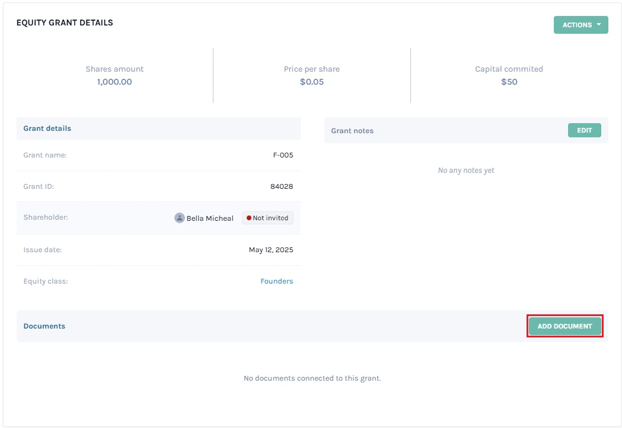The image size is (622, 428).
Task: Click the Grant ID label
Action: tap(39, 186)
